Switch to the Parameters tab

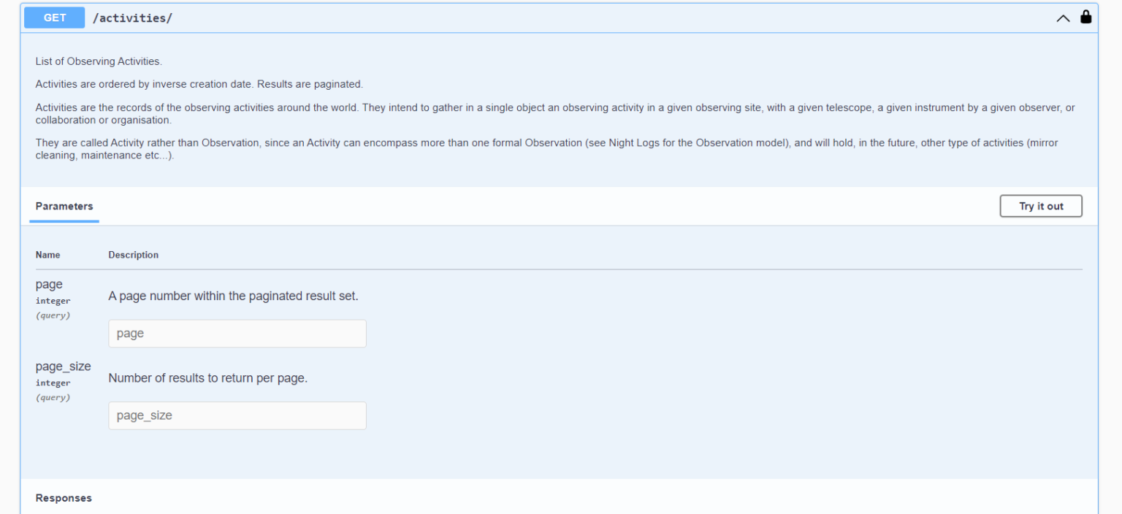[64, 206]
